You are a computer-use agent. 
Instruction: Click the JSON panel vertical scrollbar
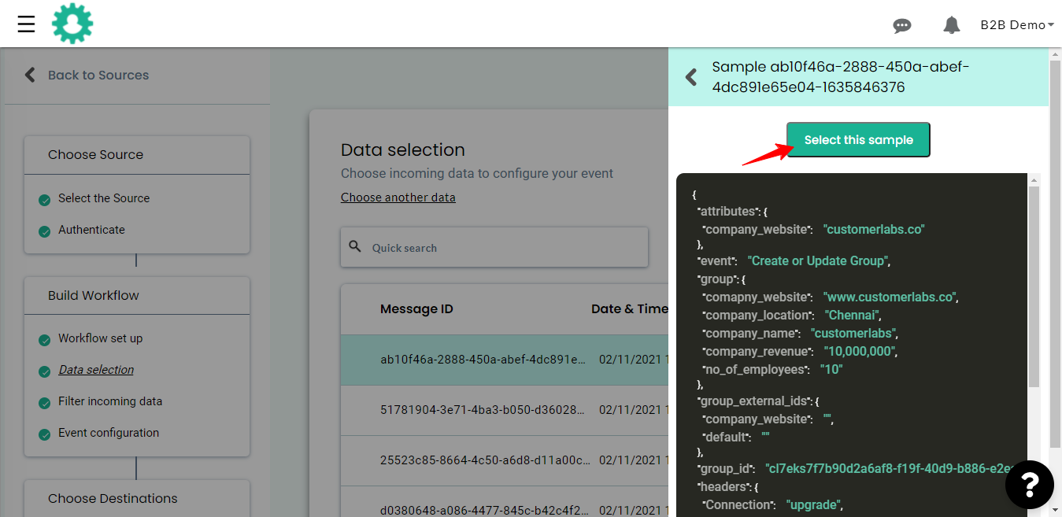point(1034,283)
